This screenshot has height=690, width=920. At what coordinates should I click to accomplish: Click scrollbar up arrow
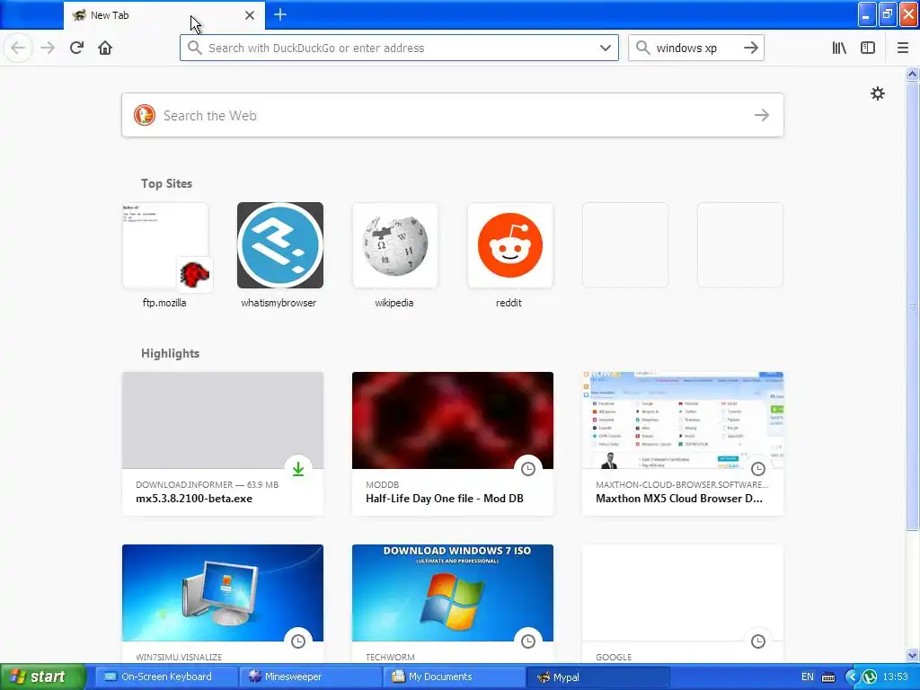point(912,74)
